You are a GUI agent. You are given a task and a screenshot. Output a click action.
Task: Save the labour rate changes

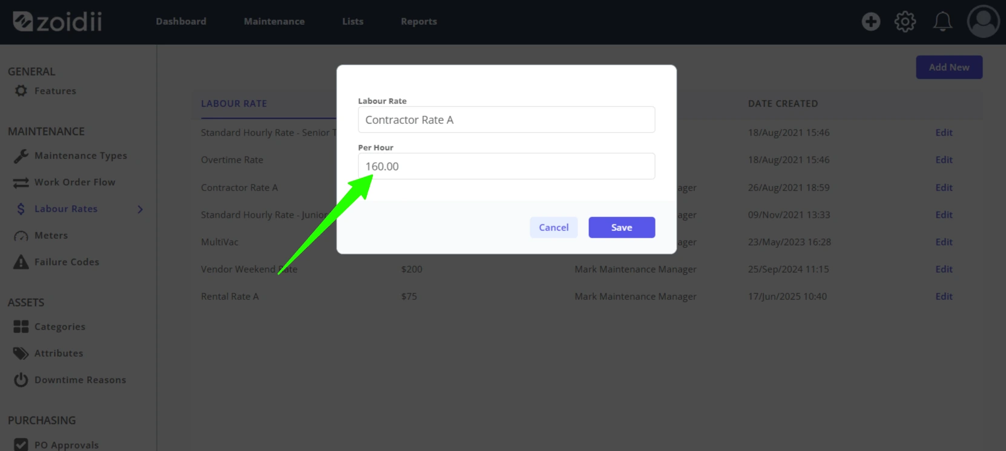click(x=622, y=227)
